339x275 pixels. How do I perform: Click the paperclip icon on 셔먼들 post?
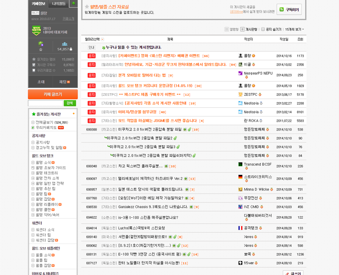175,237
